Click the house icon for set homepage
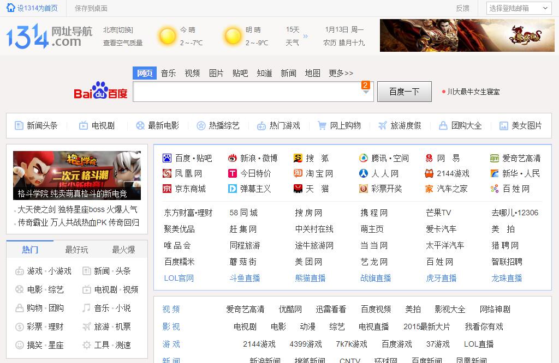The height and width of the screenshot is (363, 559). pyautogui.click(x=11, y=8)
